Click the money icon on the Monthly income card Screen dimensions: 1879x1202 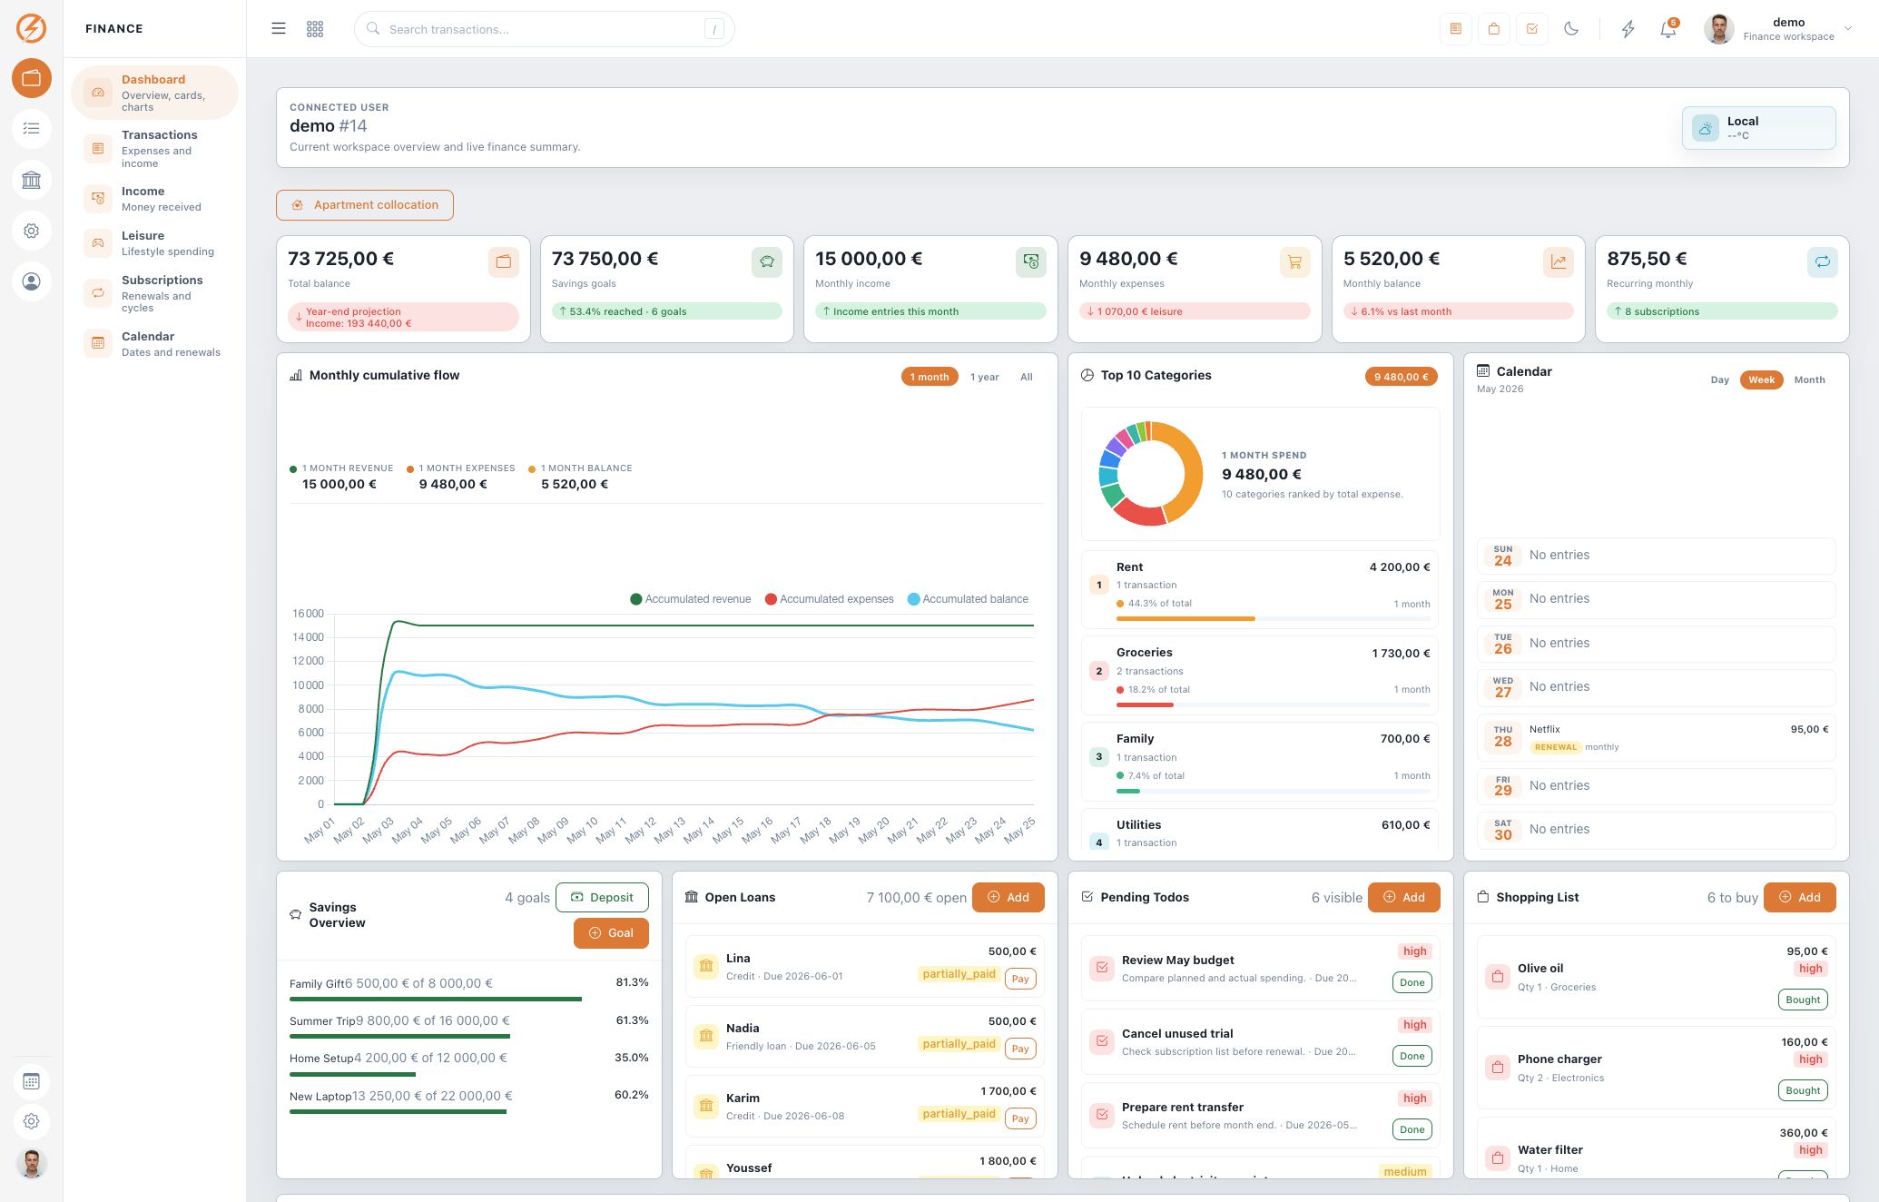(x=1031, y=262)
